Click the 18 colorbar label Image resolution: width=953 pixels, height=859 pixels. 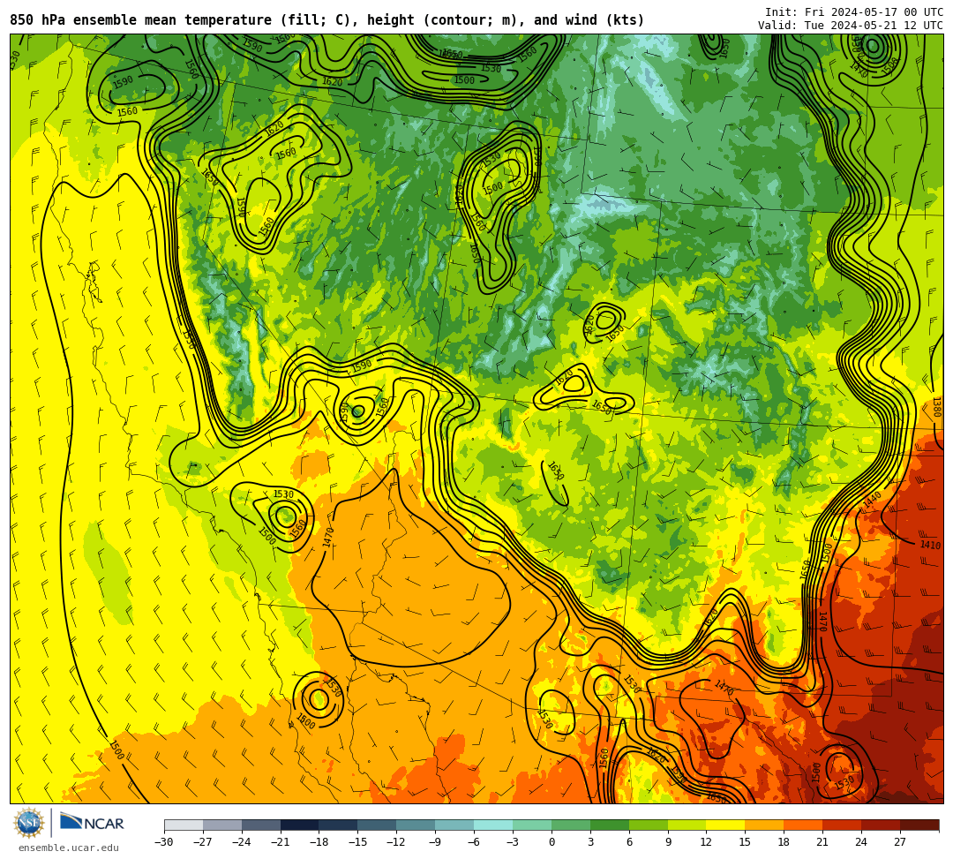click(784, 842)
